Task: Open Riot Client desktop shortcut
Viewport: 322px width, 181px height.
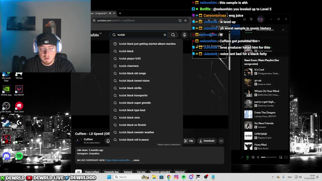Action: [19, 107]
